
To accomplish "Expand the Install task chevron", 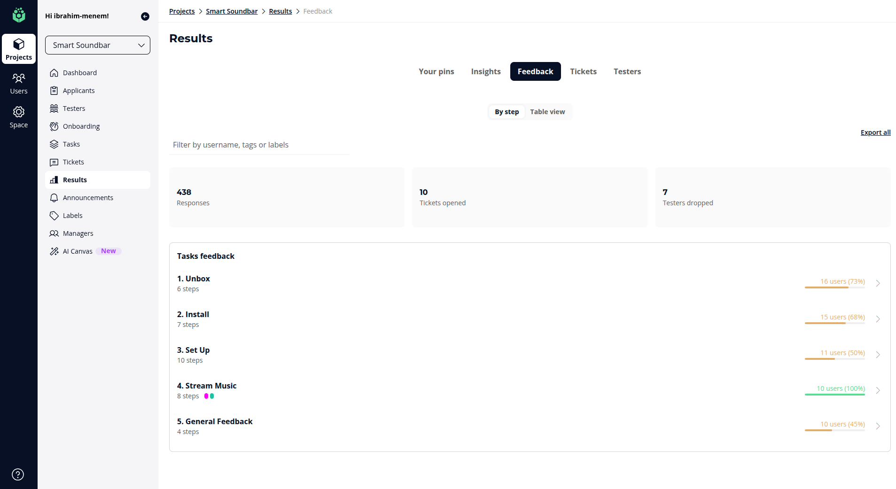I will pos(878,319).
